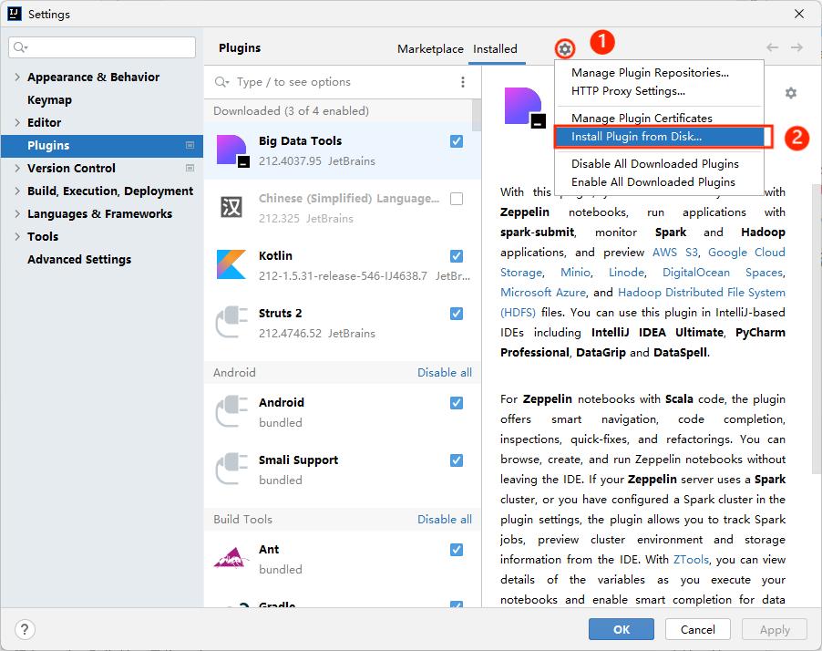Viewport: 822px width, 651px height.
Task: Click the settings search input field
Action: (x=102, y=47)
